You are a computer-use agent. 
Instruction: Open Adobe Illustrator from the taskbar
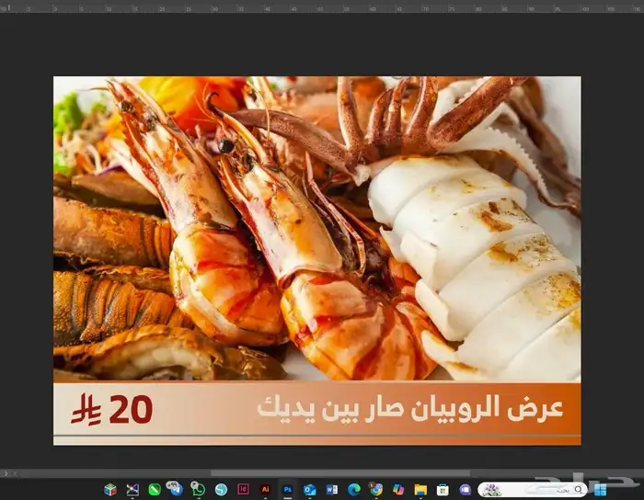coord(265,489)
